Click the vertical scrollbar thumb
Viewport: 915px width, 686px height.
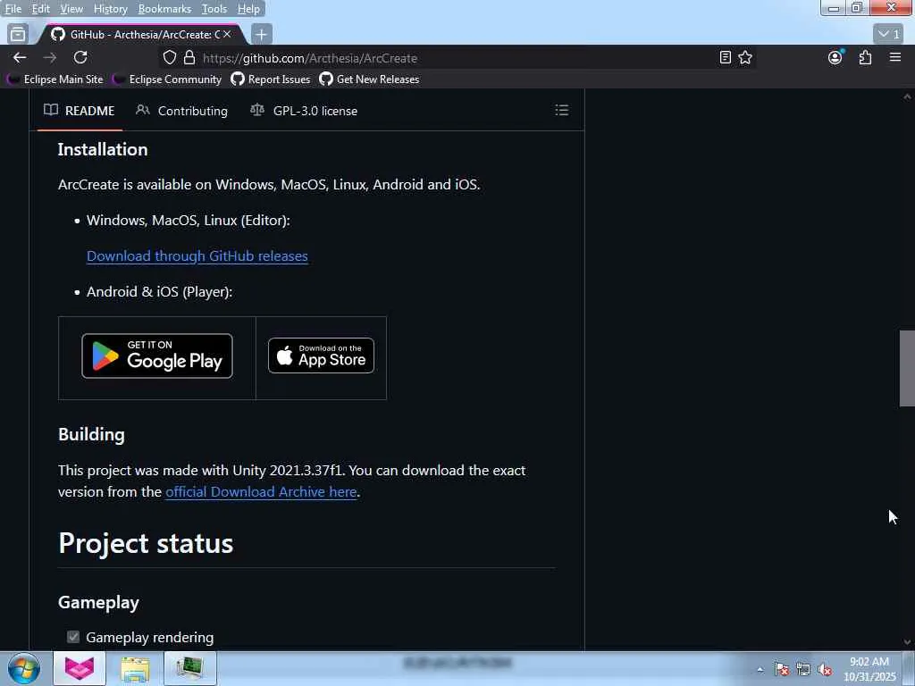(x=907, y=368)
